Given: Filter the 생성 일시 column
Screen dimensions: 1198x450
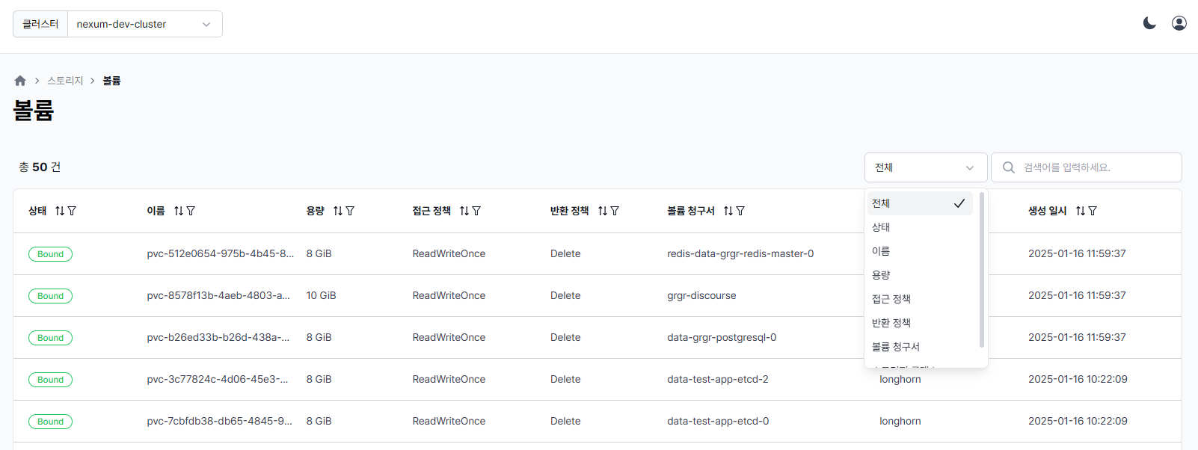Looking at the screenshot, I should click(1093, 211).
